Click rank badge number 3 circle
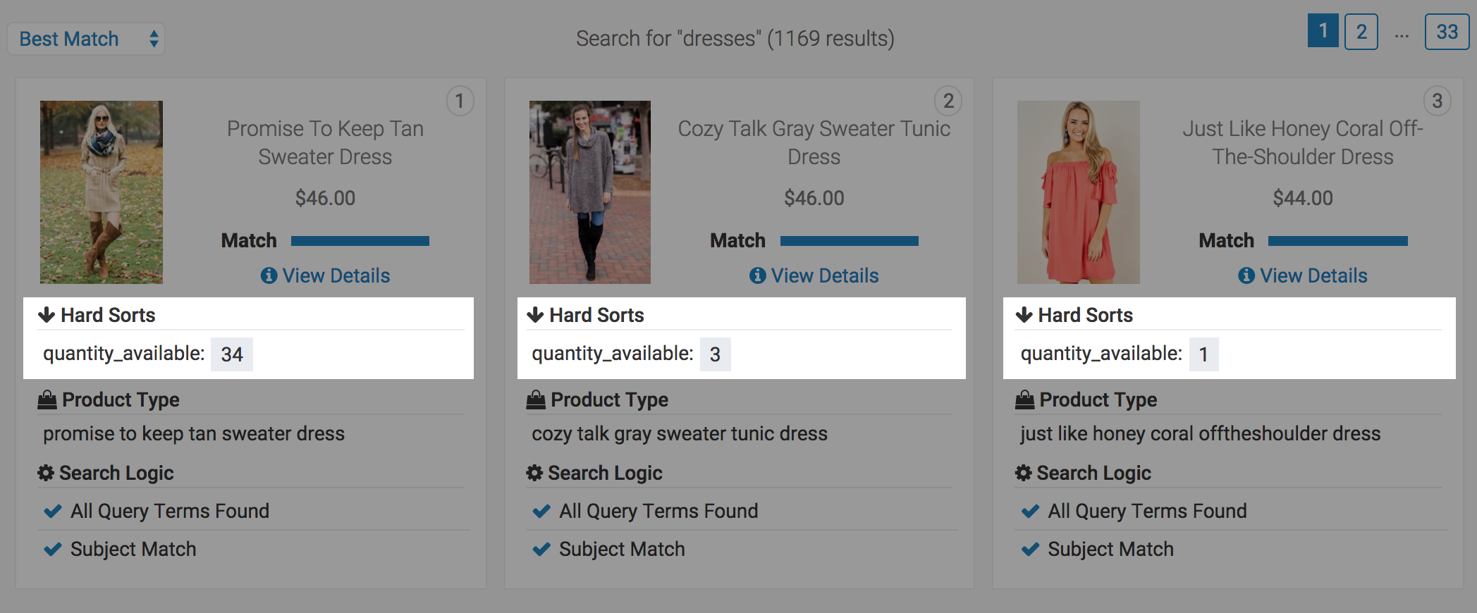Viewport: 1477px width, 613px height. point(1437,101)
